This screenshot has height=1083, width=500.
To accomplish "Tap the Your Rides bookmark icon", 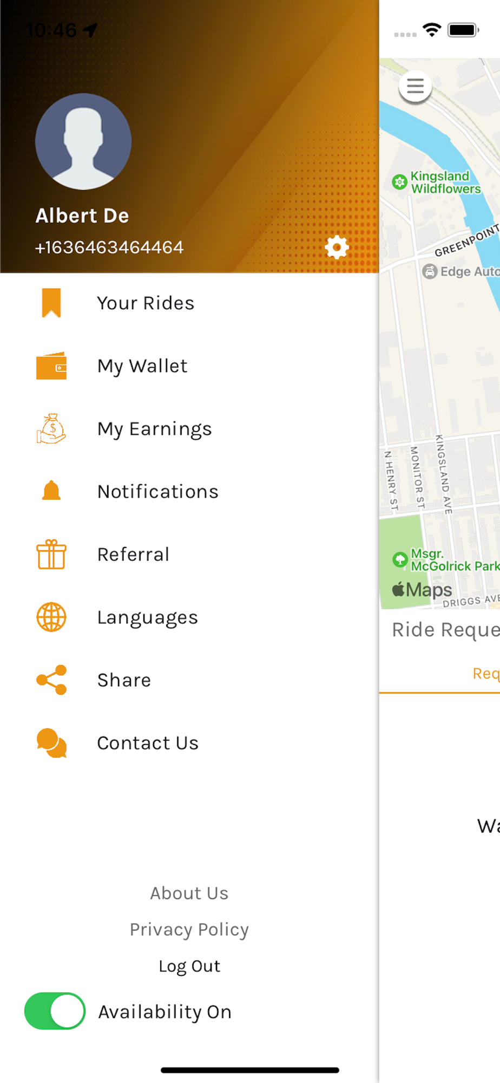I will [51, 303].
